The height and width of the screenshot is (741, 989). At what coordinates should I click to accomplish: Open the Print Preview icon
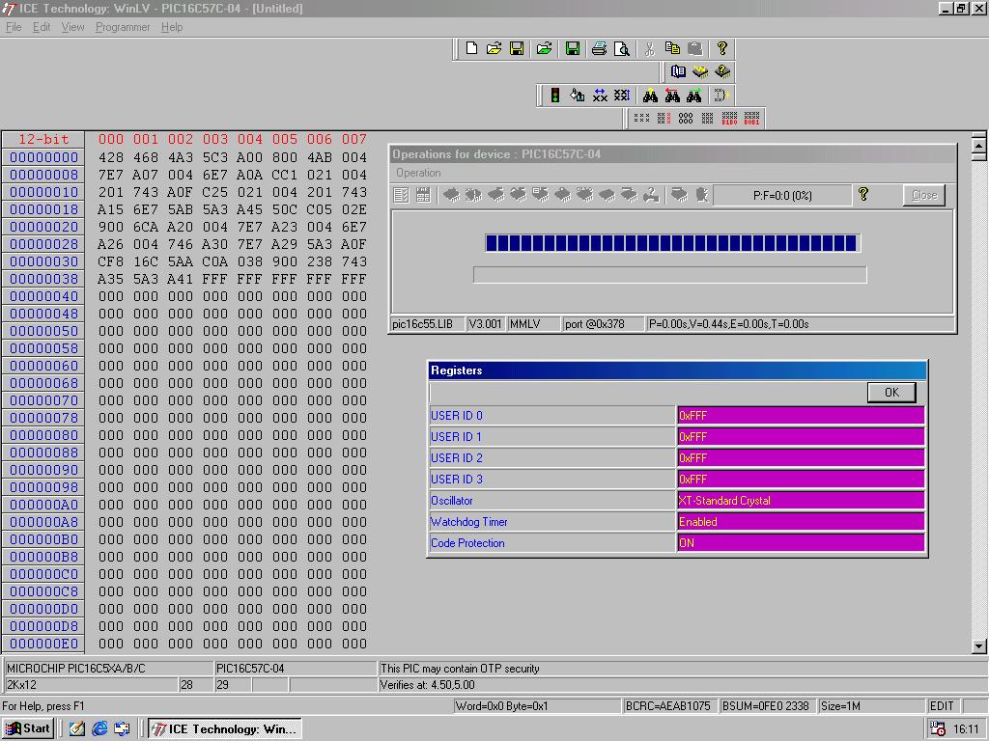point(622,48)
